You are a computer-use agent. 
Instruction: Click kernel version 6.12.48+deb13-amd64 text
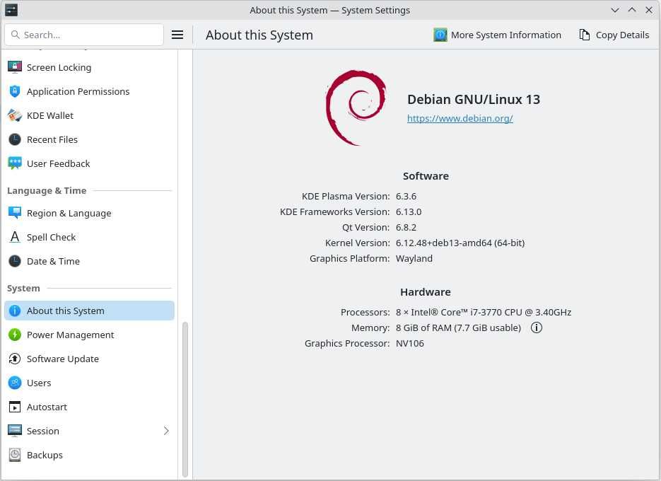click(460, 243)
